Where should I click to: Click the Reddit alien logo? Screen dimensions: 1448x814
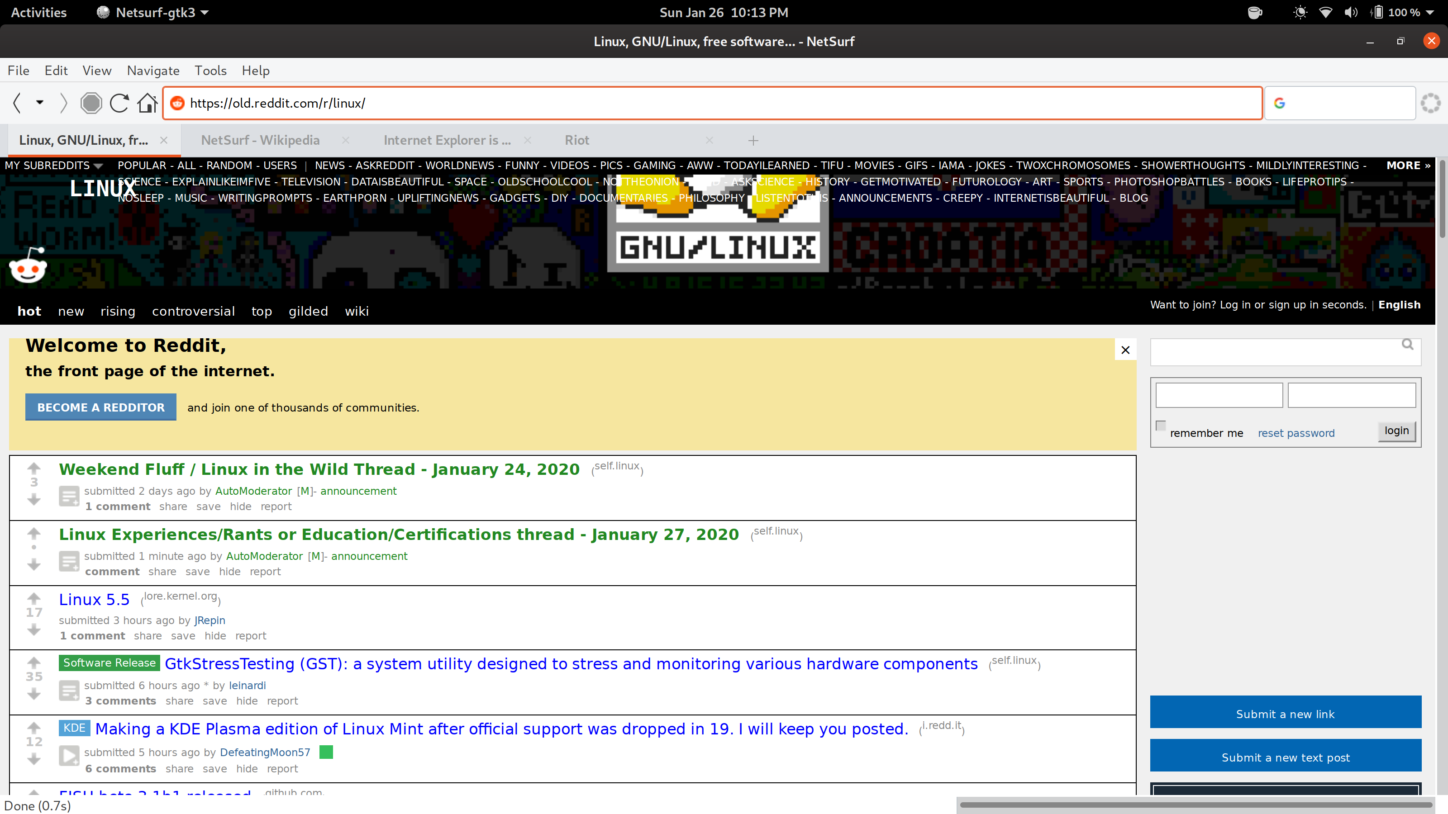[x=28, y=266]
